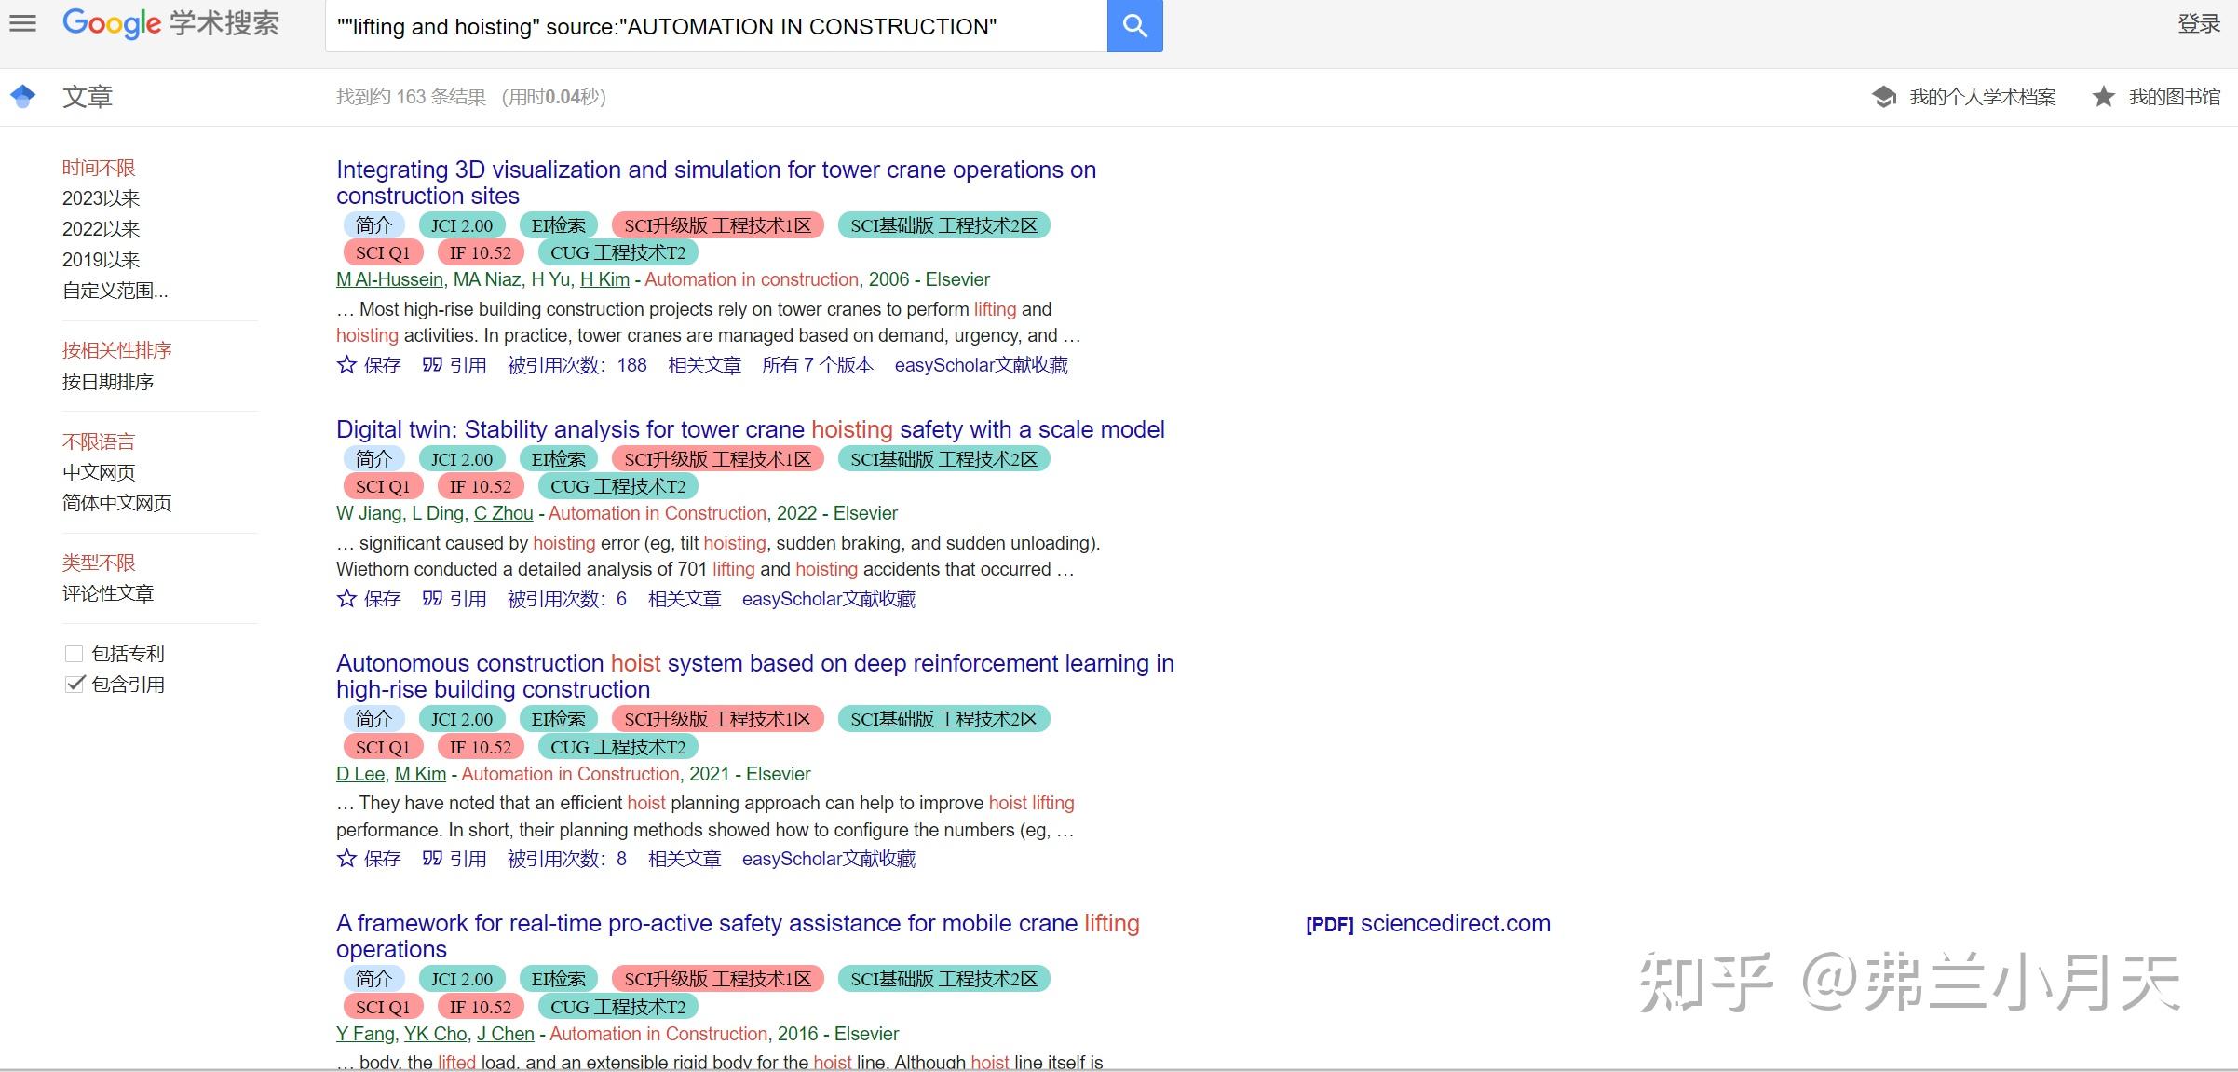Click the blue search magnifier button
The width and height of the screenshot is (2238, 1072).
click(x=1134, y=26)
